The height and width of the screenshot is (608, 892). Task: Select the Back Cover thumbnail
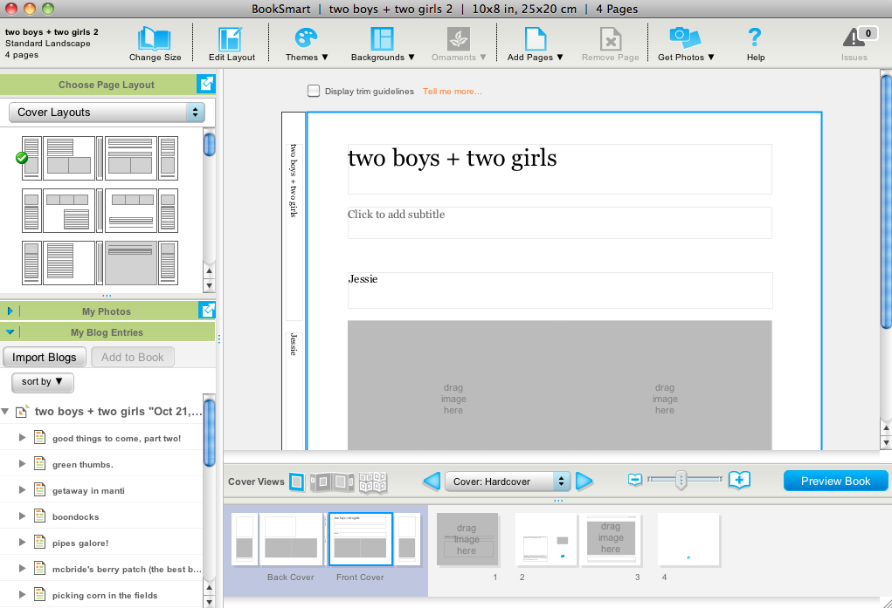coord(291,539)
